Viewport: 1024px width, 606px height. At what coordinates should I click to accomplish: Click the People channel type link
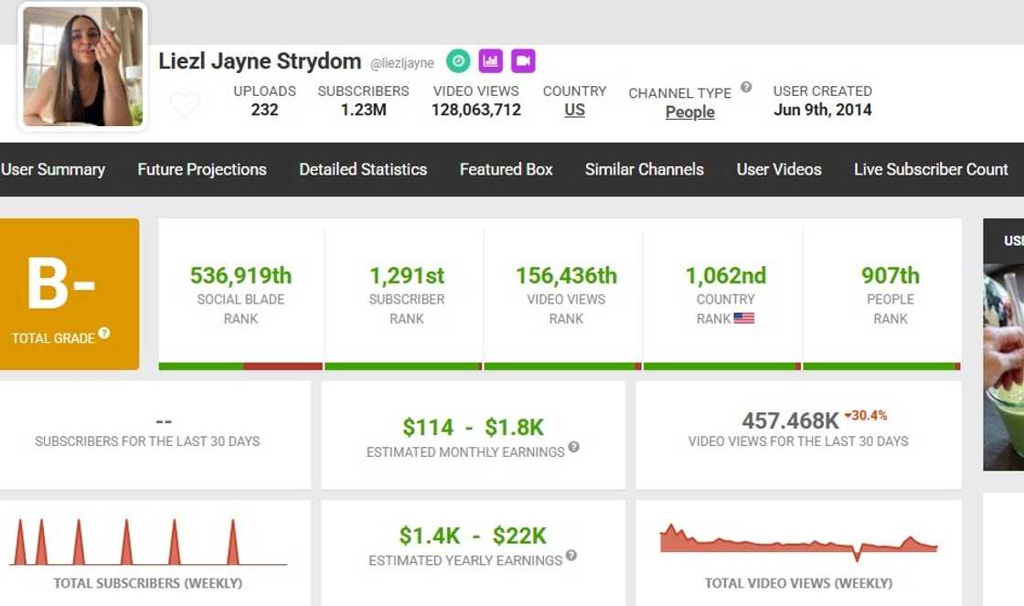pyautogui.click(x=689, y=112)
